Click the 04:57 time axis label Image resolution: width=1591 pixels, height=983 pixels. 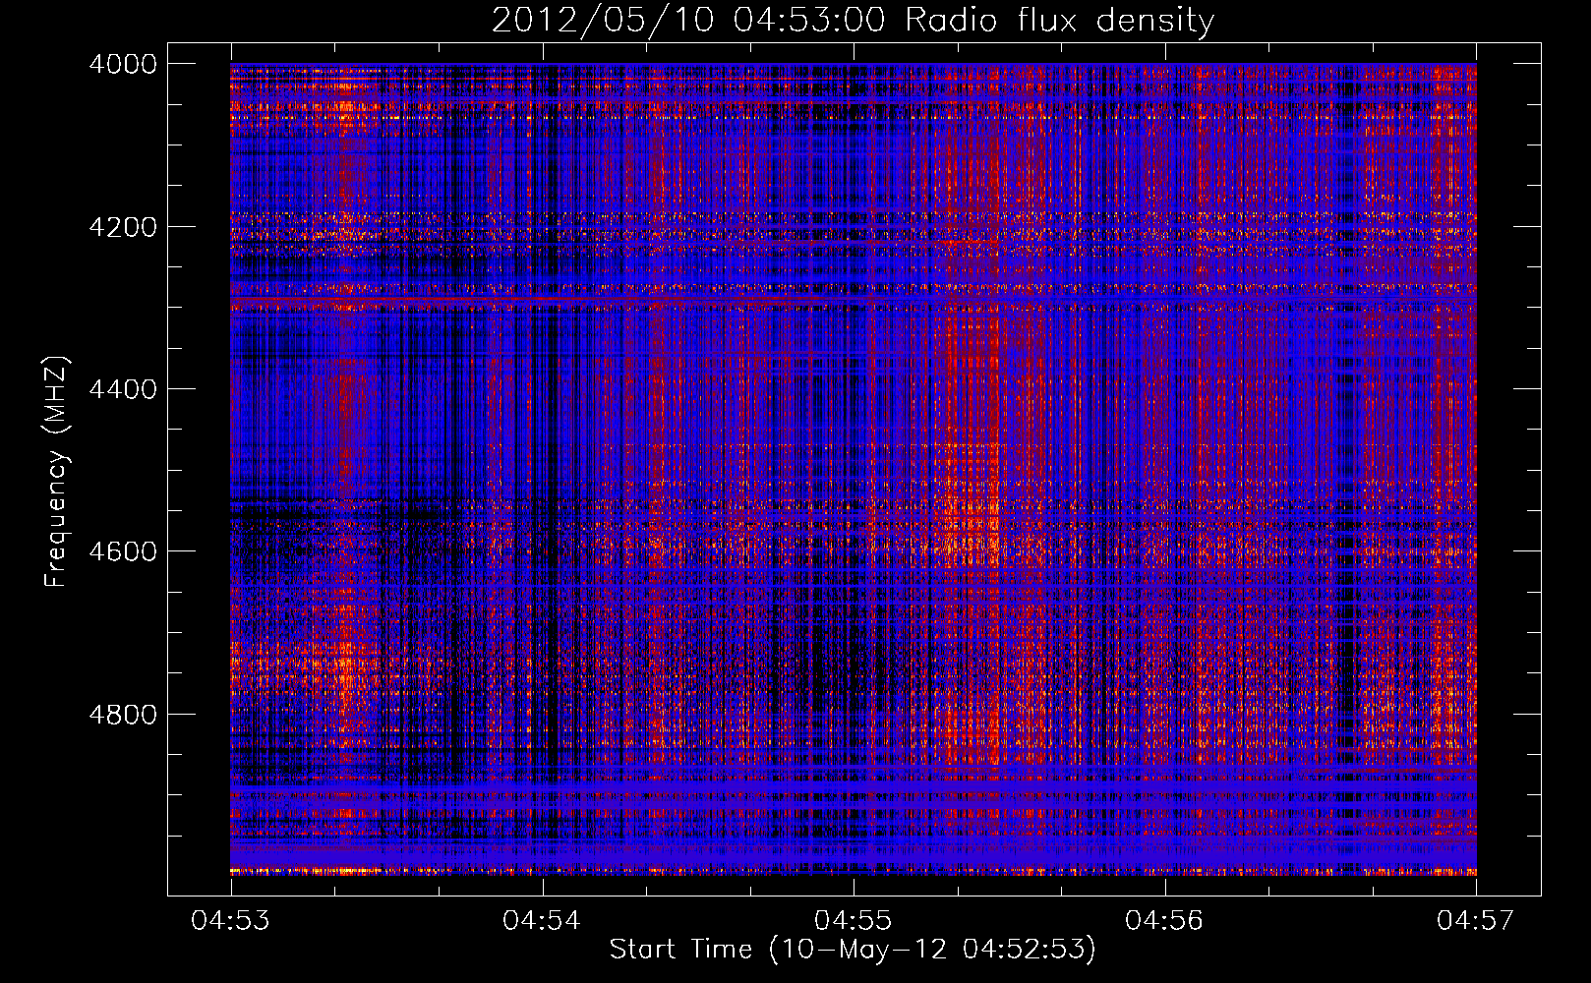1476,920
